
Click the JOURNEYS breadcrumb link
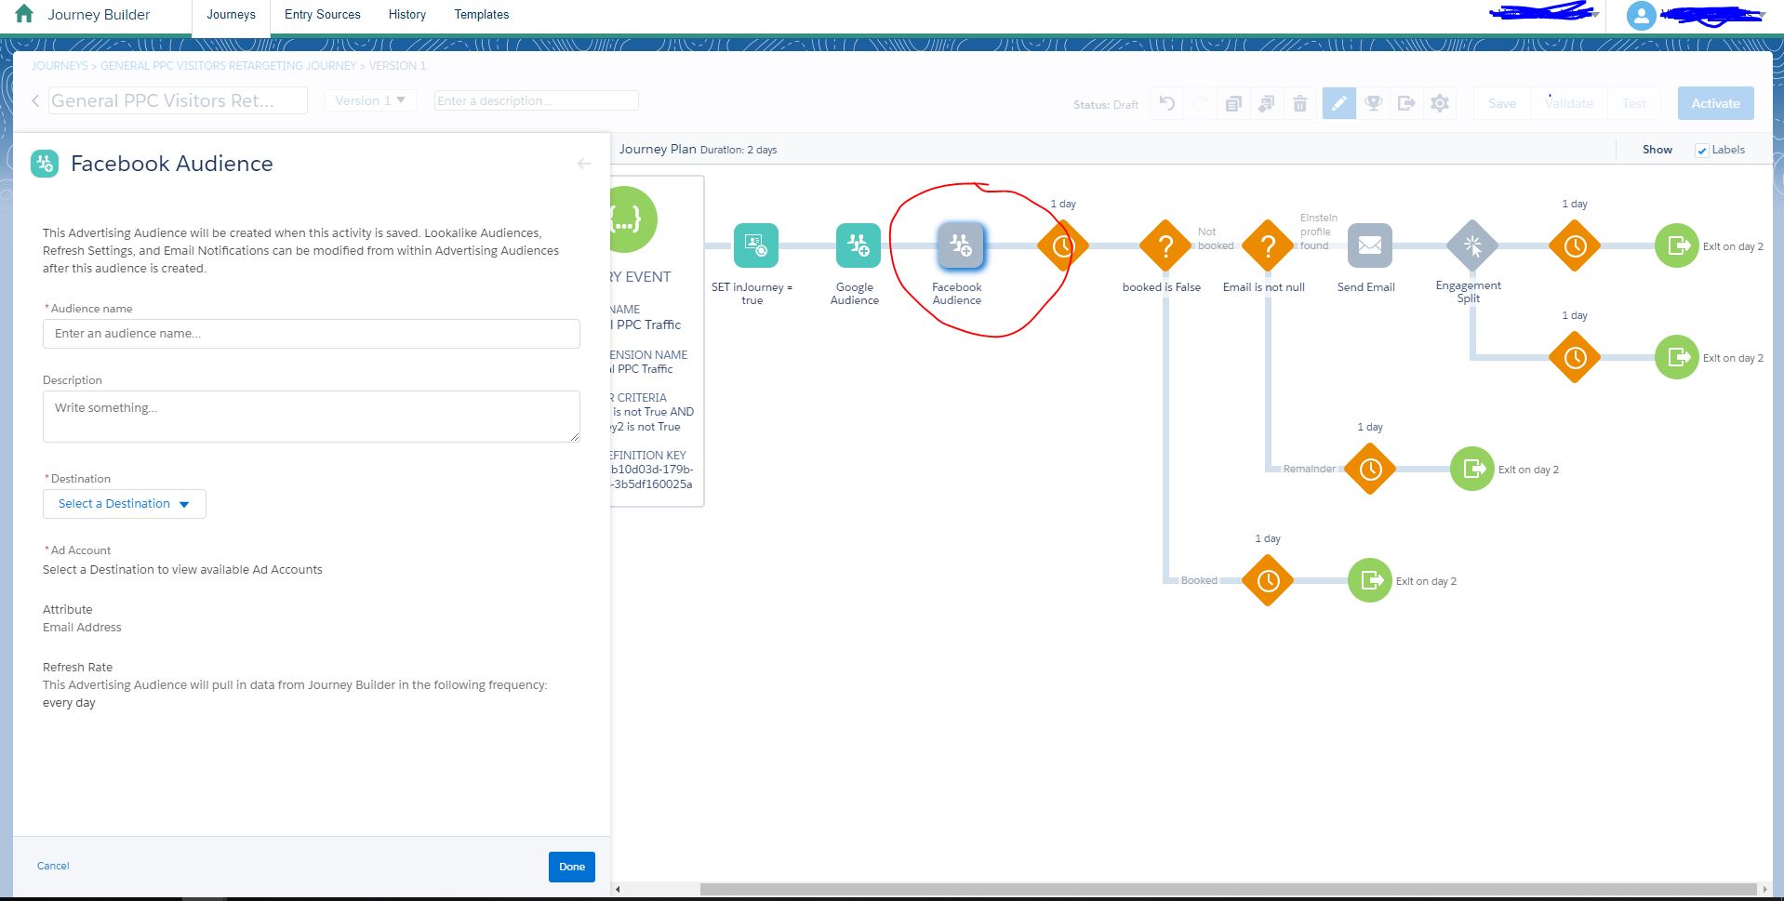coord(60,66)
